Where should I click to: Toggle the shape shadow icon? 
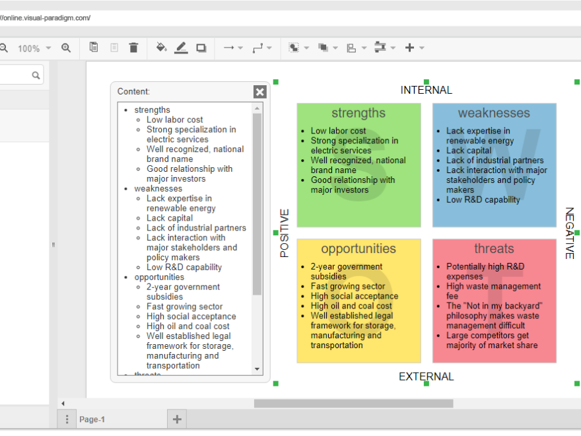[x=201, y=48]
